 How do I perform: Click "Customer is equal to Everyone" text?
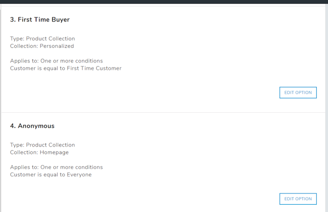(51, 174)
